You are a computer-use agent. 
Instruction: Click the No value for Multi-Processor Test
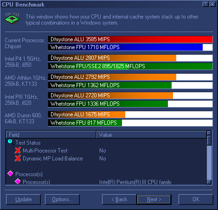click(x=103, y=151)
